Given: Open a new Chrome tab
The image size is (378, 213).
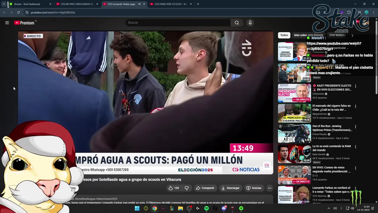Looking at the screenshot, I should [198, 4].
